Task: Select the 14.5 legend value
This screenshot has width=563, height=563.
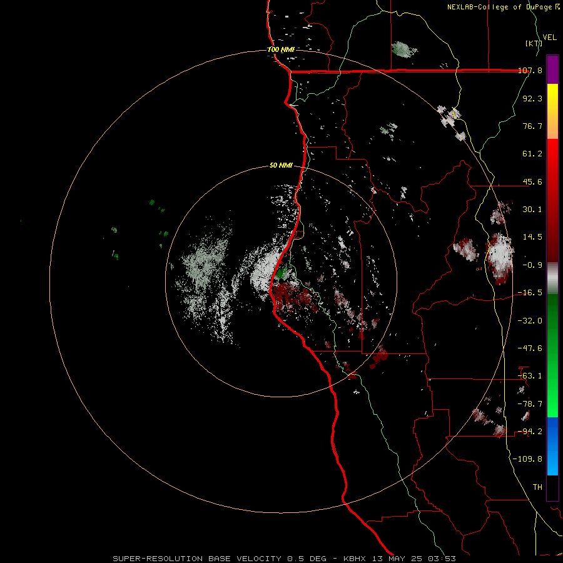Action: point(532,237)
